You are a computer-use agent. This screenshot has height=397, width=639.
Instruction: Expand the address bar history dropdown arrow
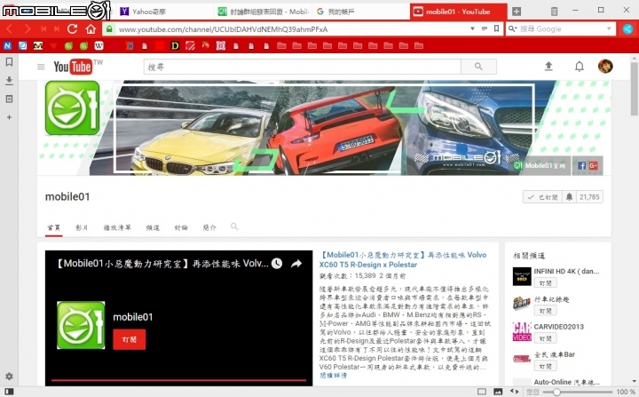(x=472, y=28)
